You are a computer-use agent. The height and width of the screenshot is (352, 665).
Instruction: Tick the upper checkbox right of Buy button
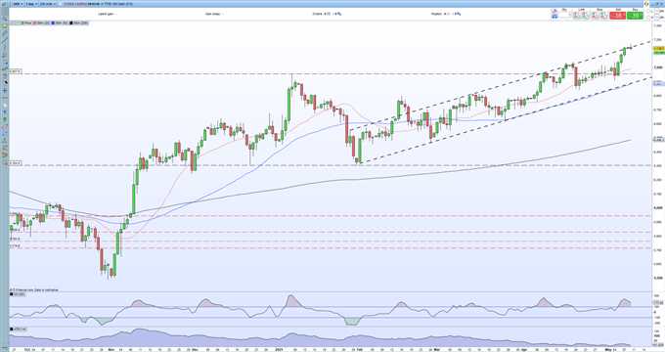648,11
